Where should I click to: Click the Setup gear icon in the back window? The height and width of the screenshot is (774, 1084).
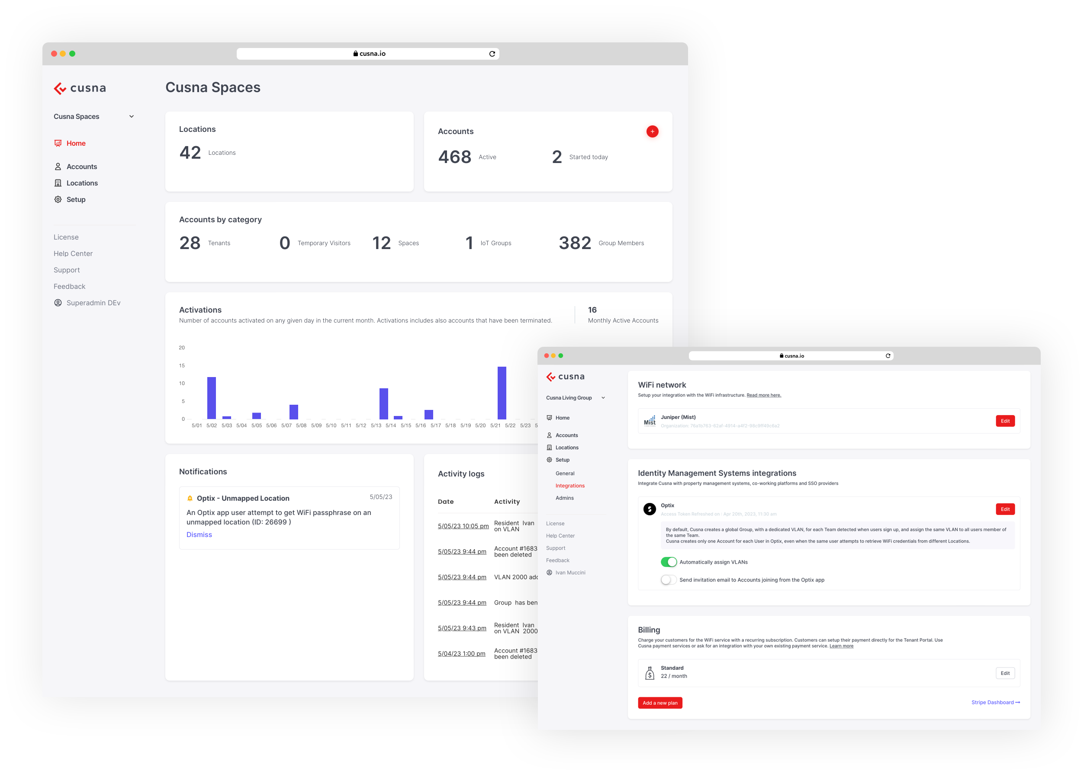[58, 199]
